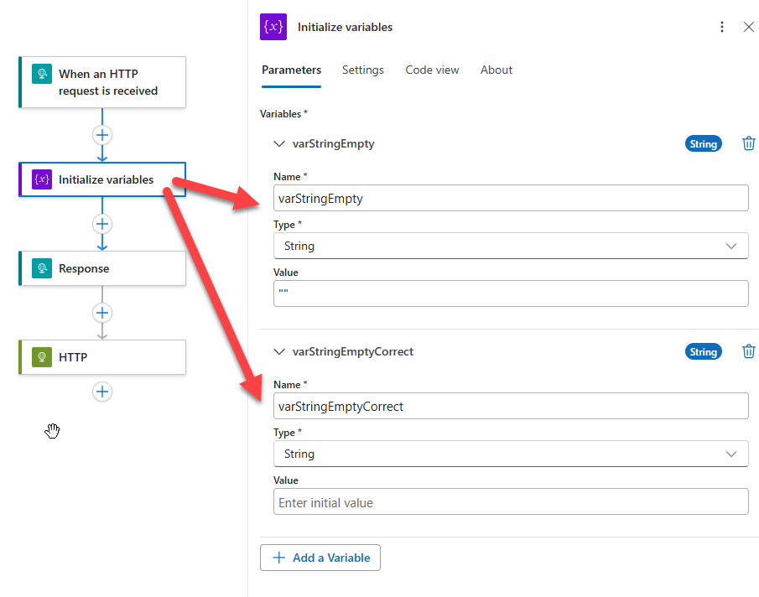Add a step after the HTTP action
Screen dimensions: 759x597
click(102, 392)
